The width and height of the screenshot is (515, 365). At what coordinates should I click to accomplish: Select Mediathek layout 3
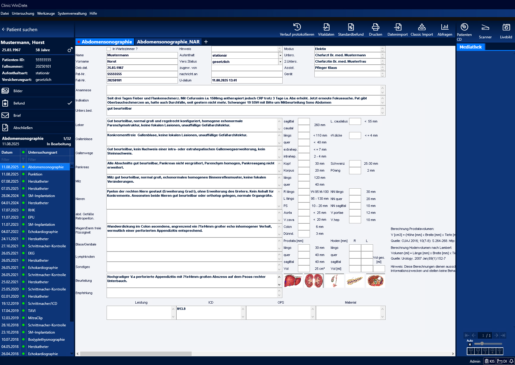click(485, 351)
